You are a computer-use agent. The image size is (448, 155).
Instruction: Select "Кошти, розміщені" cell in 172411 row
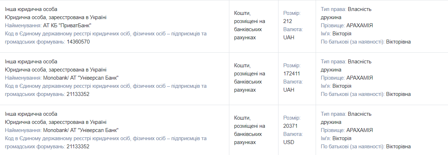click(249, 77)
